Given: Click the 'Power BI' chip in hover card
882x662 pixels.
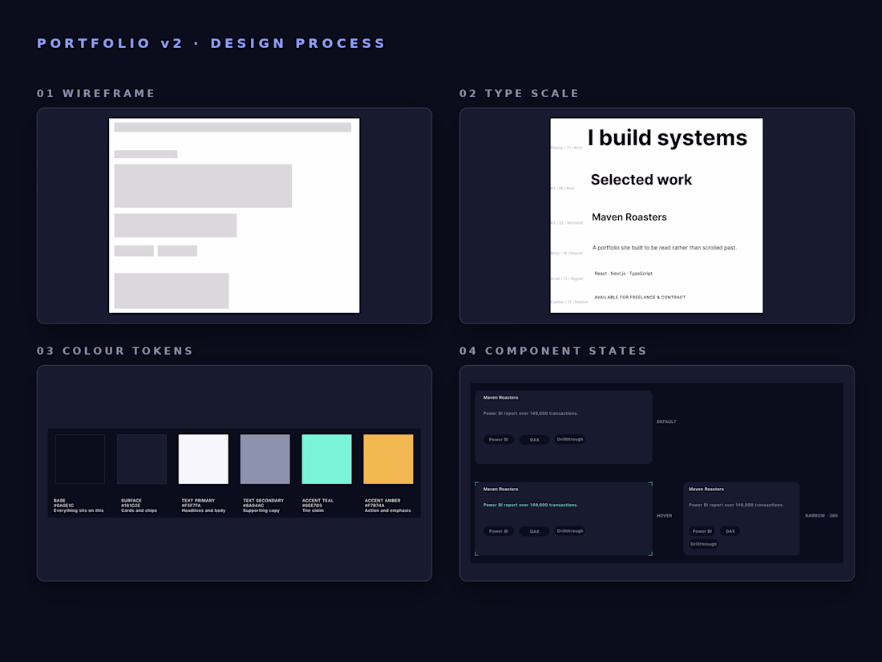Looking at the screenshot, I should (x=499, y=531).
